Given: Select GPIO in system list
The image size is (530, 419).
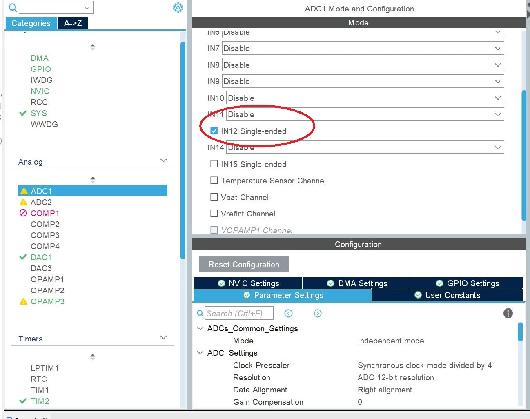Looking at the screenshot, I should point(41,69).
